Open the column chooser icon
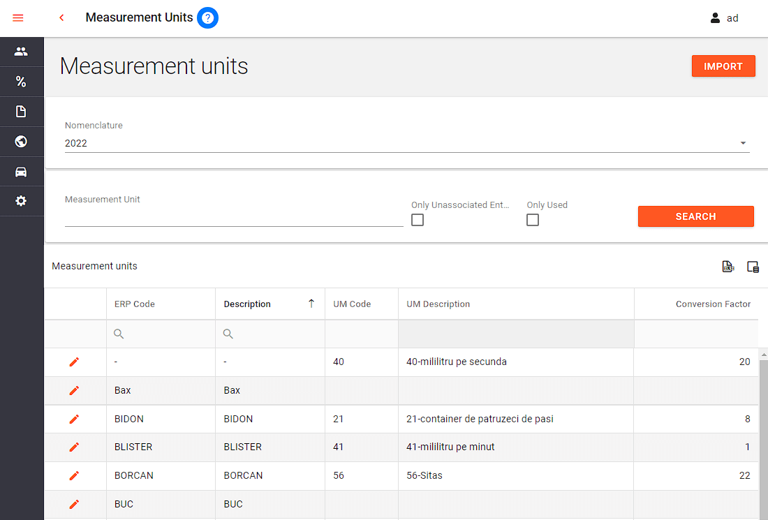 [x=753, y=267]
